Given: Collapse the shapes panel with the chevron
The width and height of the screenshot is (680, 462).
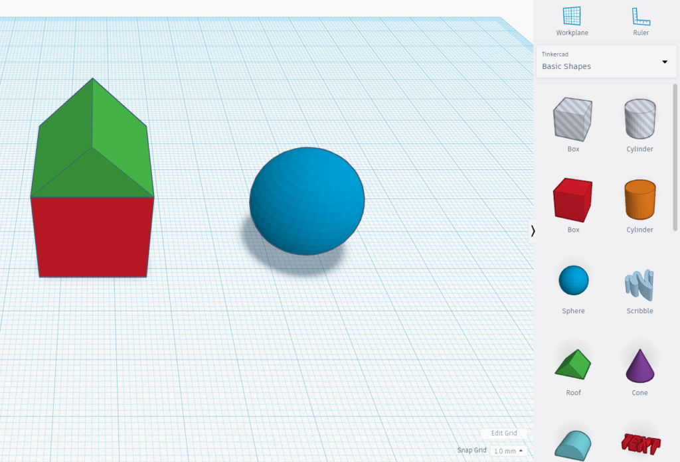Looking at the screenshot, I should click(x=533, y=231).
